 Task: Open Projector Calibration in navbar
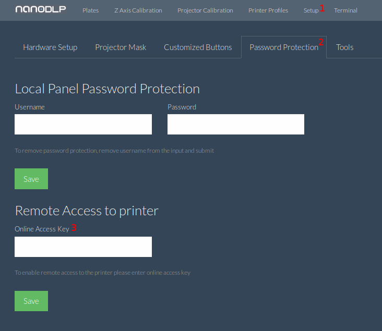pos(205,10)
